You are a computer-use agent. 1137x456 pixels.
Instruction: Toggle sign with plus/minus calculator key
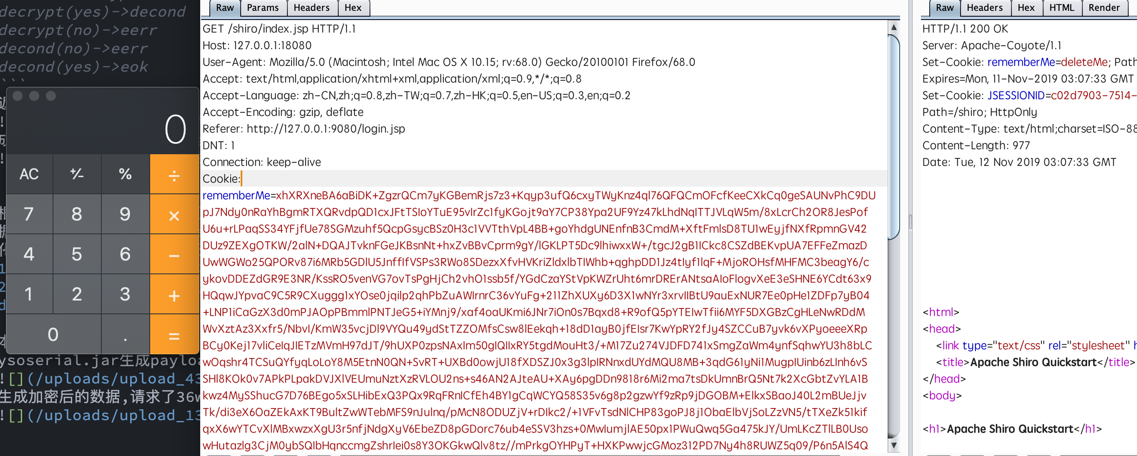(x=77, y=174)
